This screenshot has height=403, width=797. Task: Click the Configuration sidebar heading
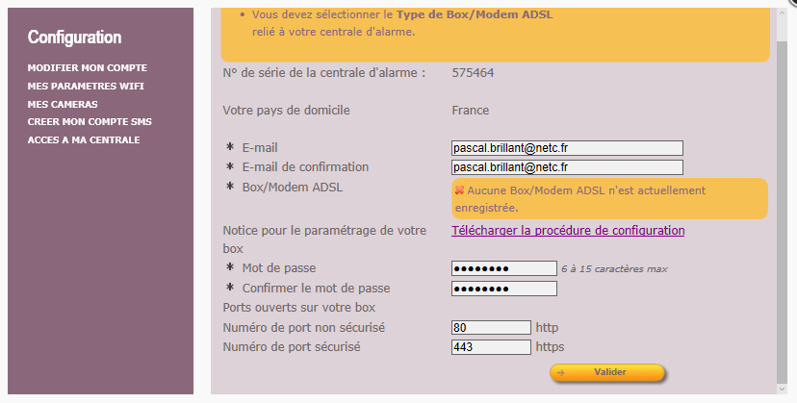(74, 38)
